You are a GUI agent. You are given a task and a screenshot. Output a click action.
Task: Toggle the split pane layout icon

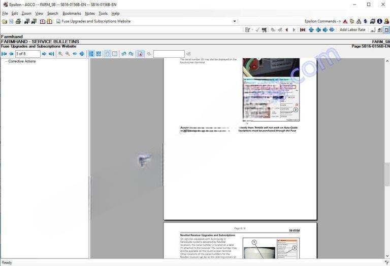pyautogui.click(x=115, y=54)
